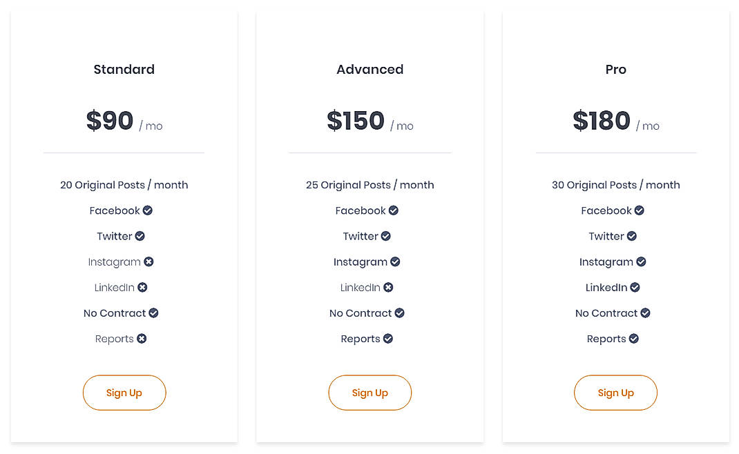Select the checkmark icon next to No Contract under Pro
Viewport: 739px width, 454px height.
646,313
